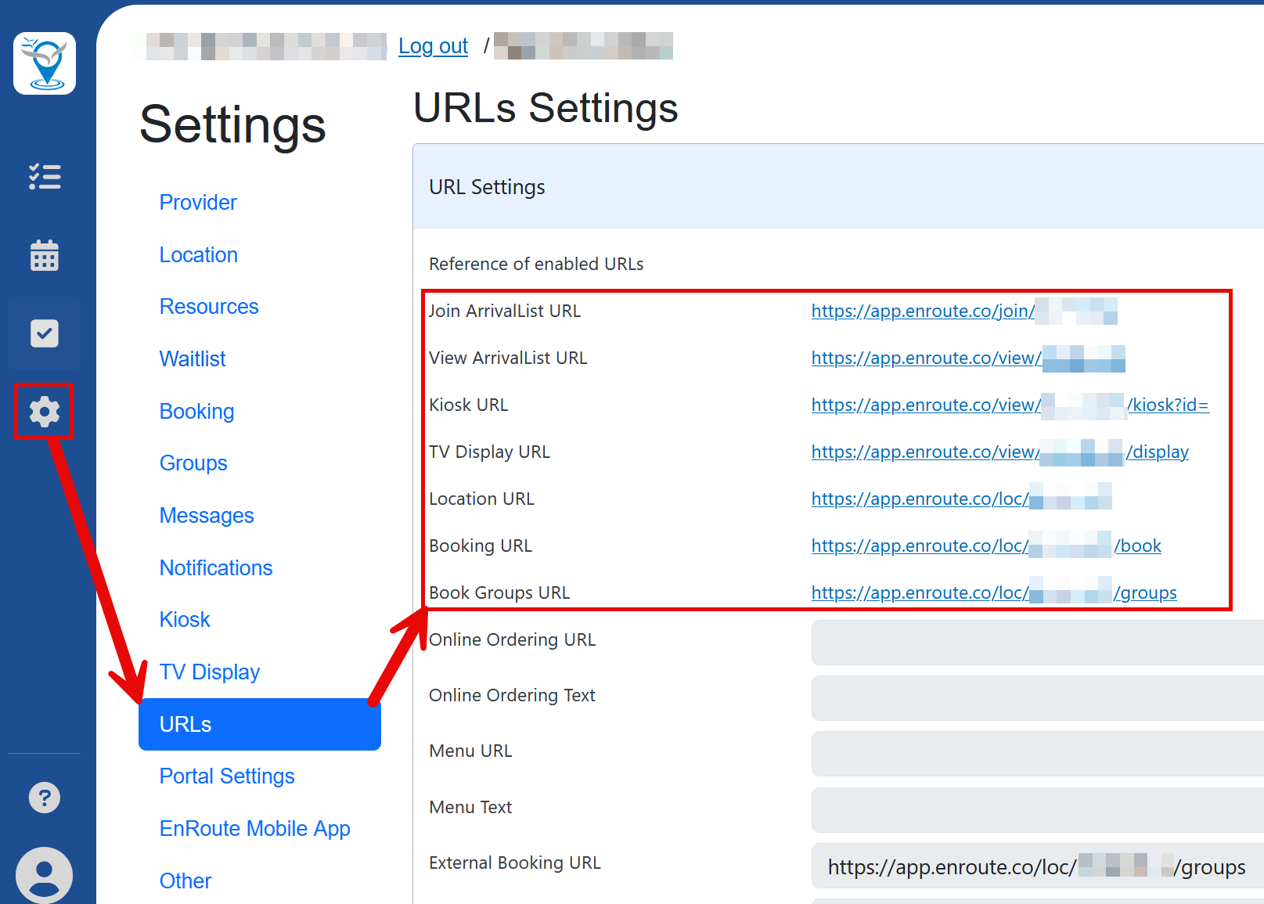
Task: Open the Location URL link
Action: pos(962,499)
